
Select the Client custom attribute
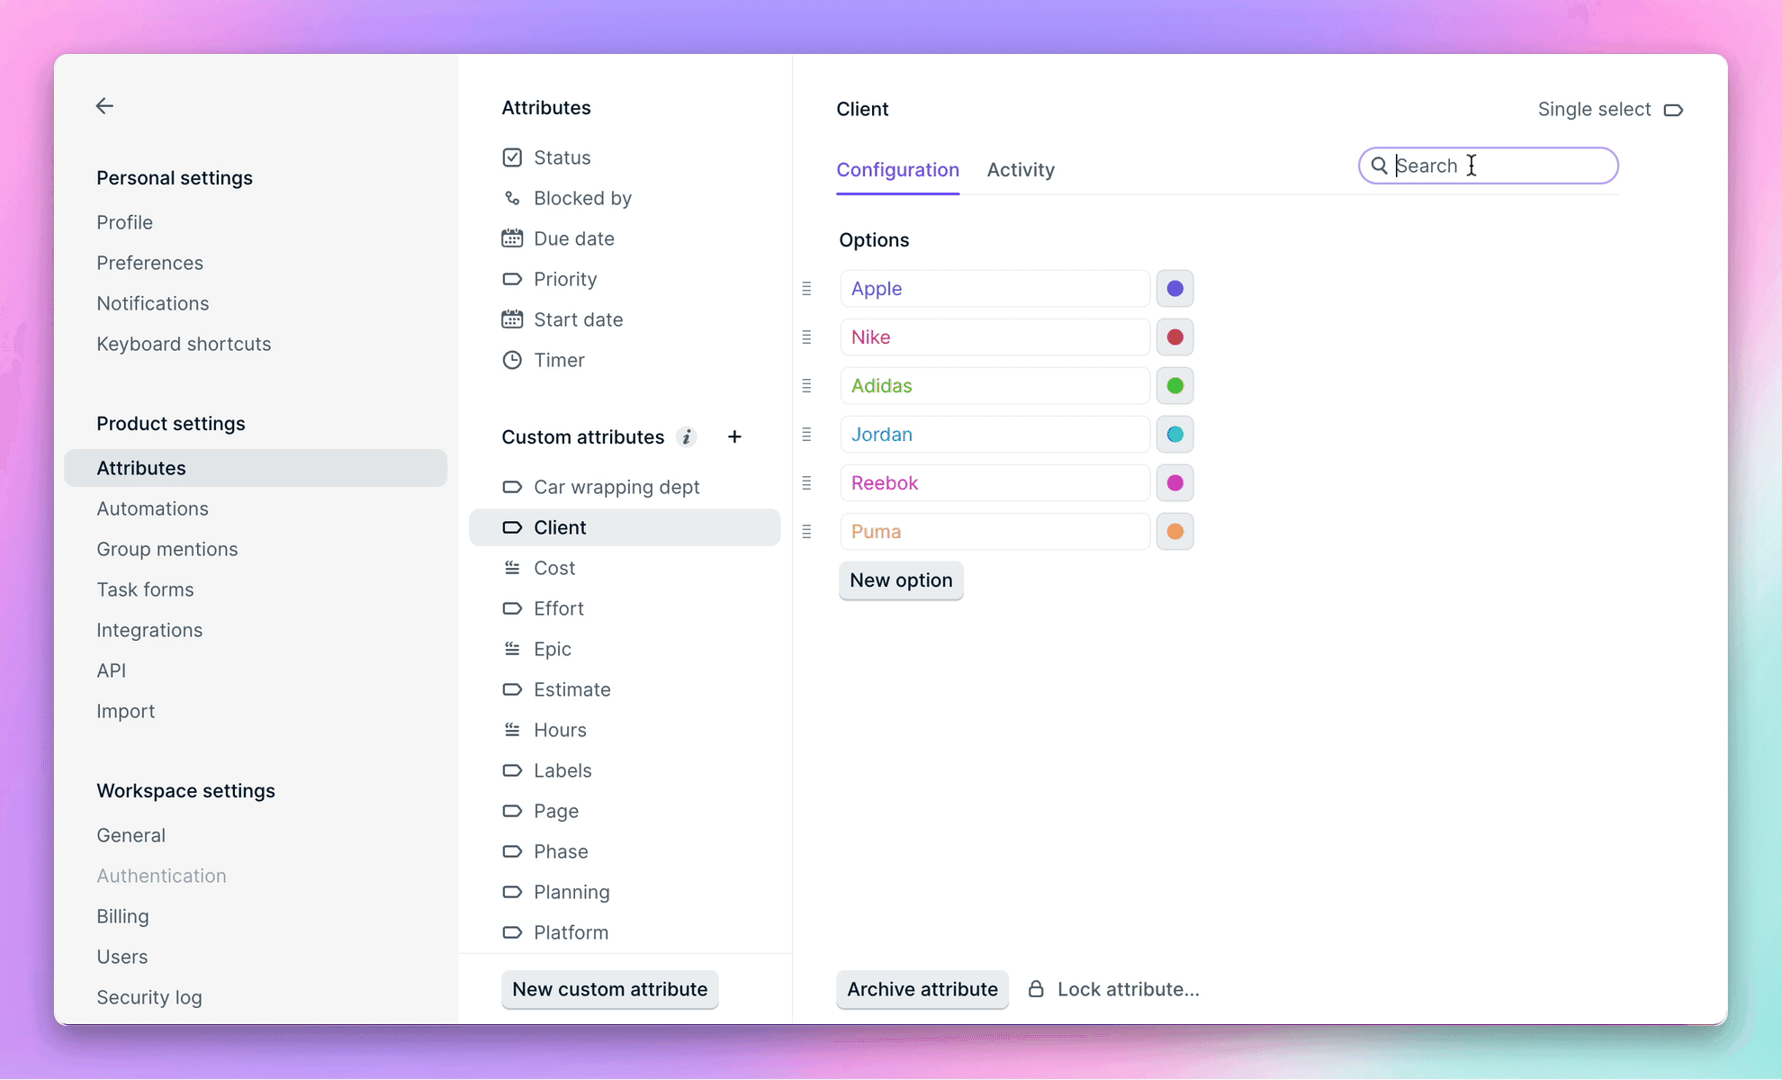pos(625,527)
